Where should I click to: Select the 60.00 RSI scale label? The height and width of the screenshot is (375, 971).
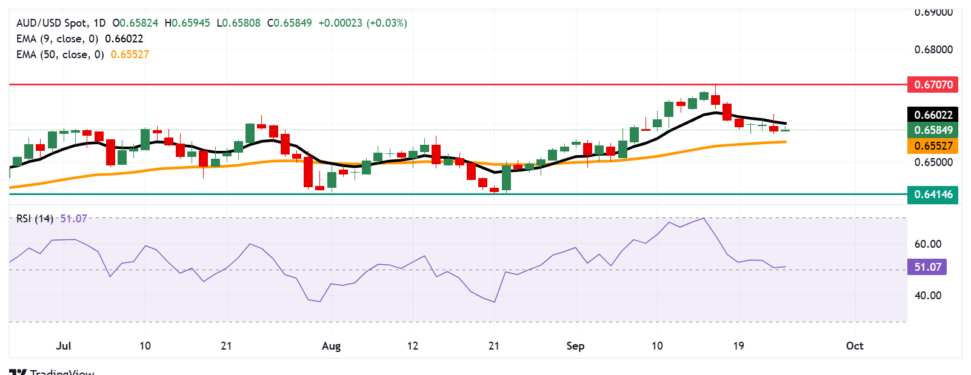[x=928, y=244]
